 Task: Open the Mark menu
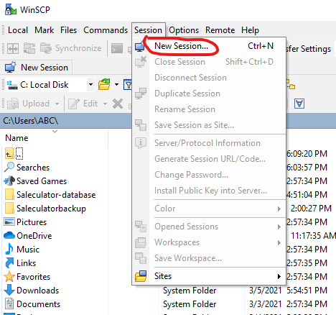pos(45,30)
